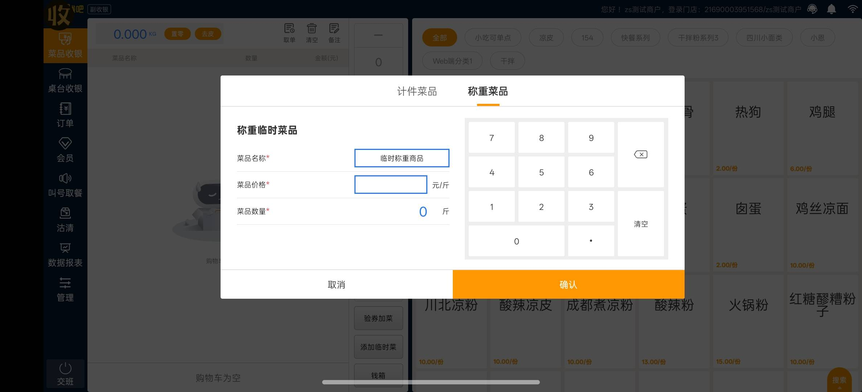Screen dimensions: 862x392
Task: Click the orange 确认 confirm button
Action: point(568,285)
